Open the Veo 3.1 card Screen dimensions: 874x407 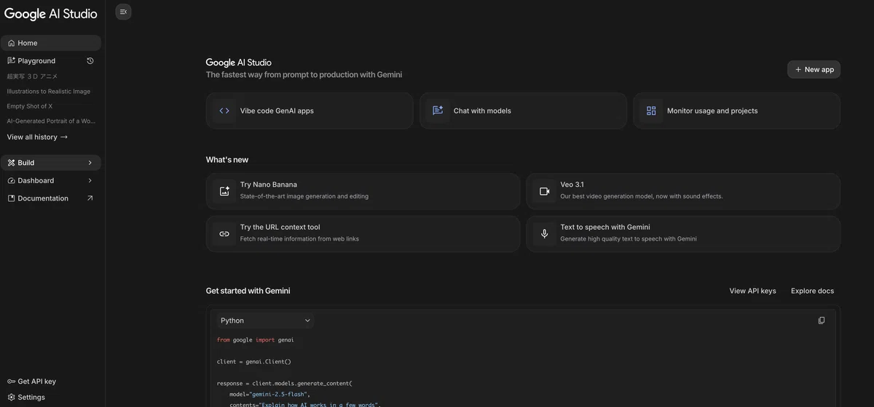[683, 191]
